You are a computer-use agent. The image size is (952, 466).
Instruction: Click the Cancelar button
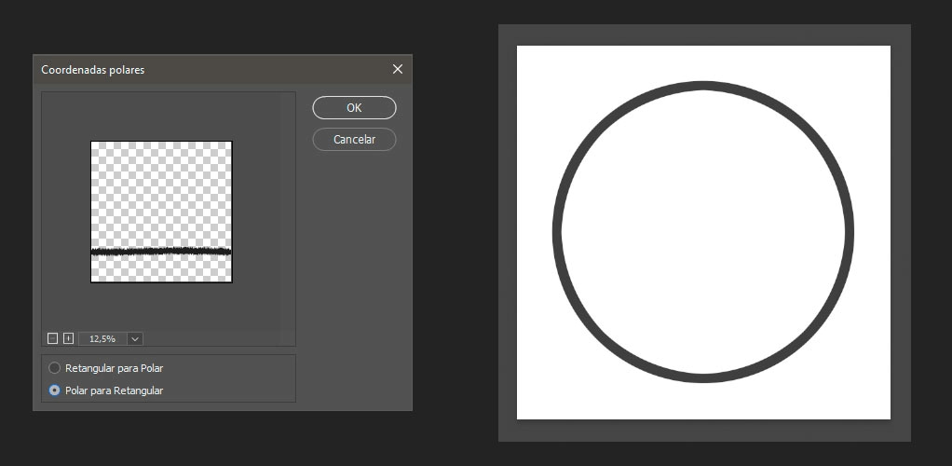[x=354, y=139]
